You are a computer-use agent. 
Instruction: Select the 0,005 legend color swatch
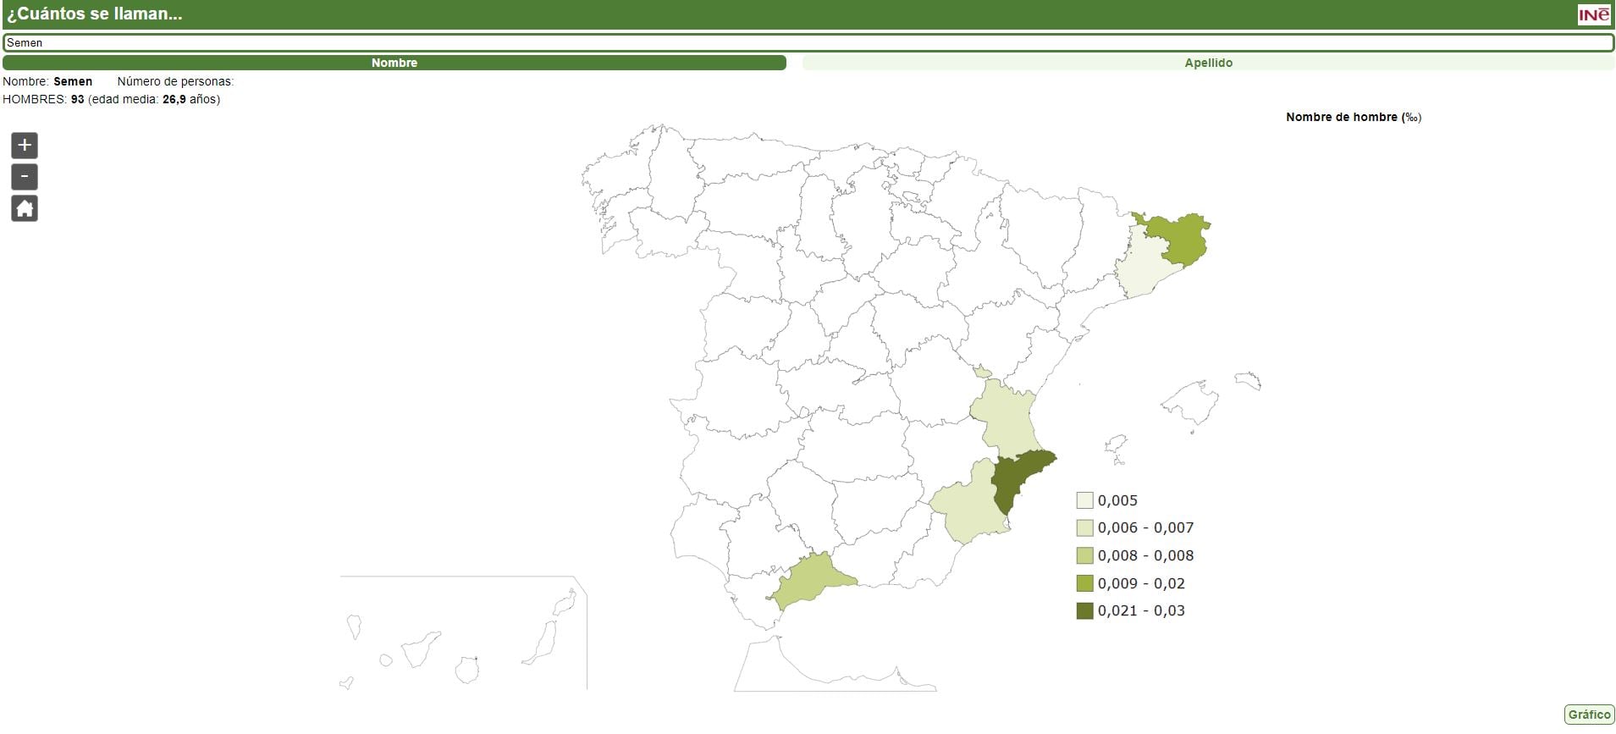tap(1084, 500)
